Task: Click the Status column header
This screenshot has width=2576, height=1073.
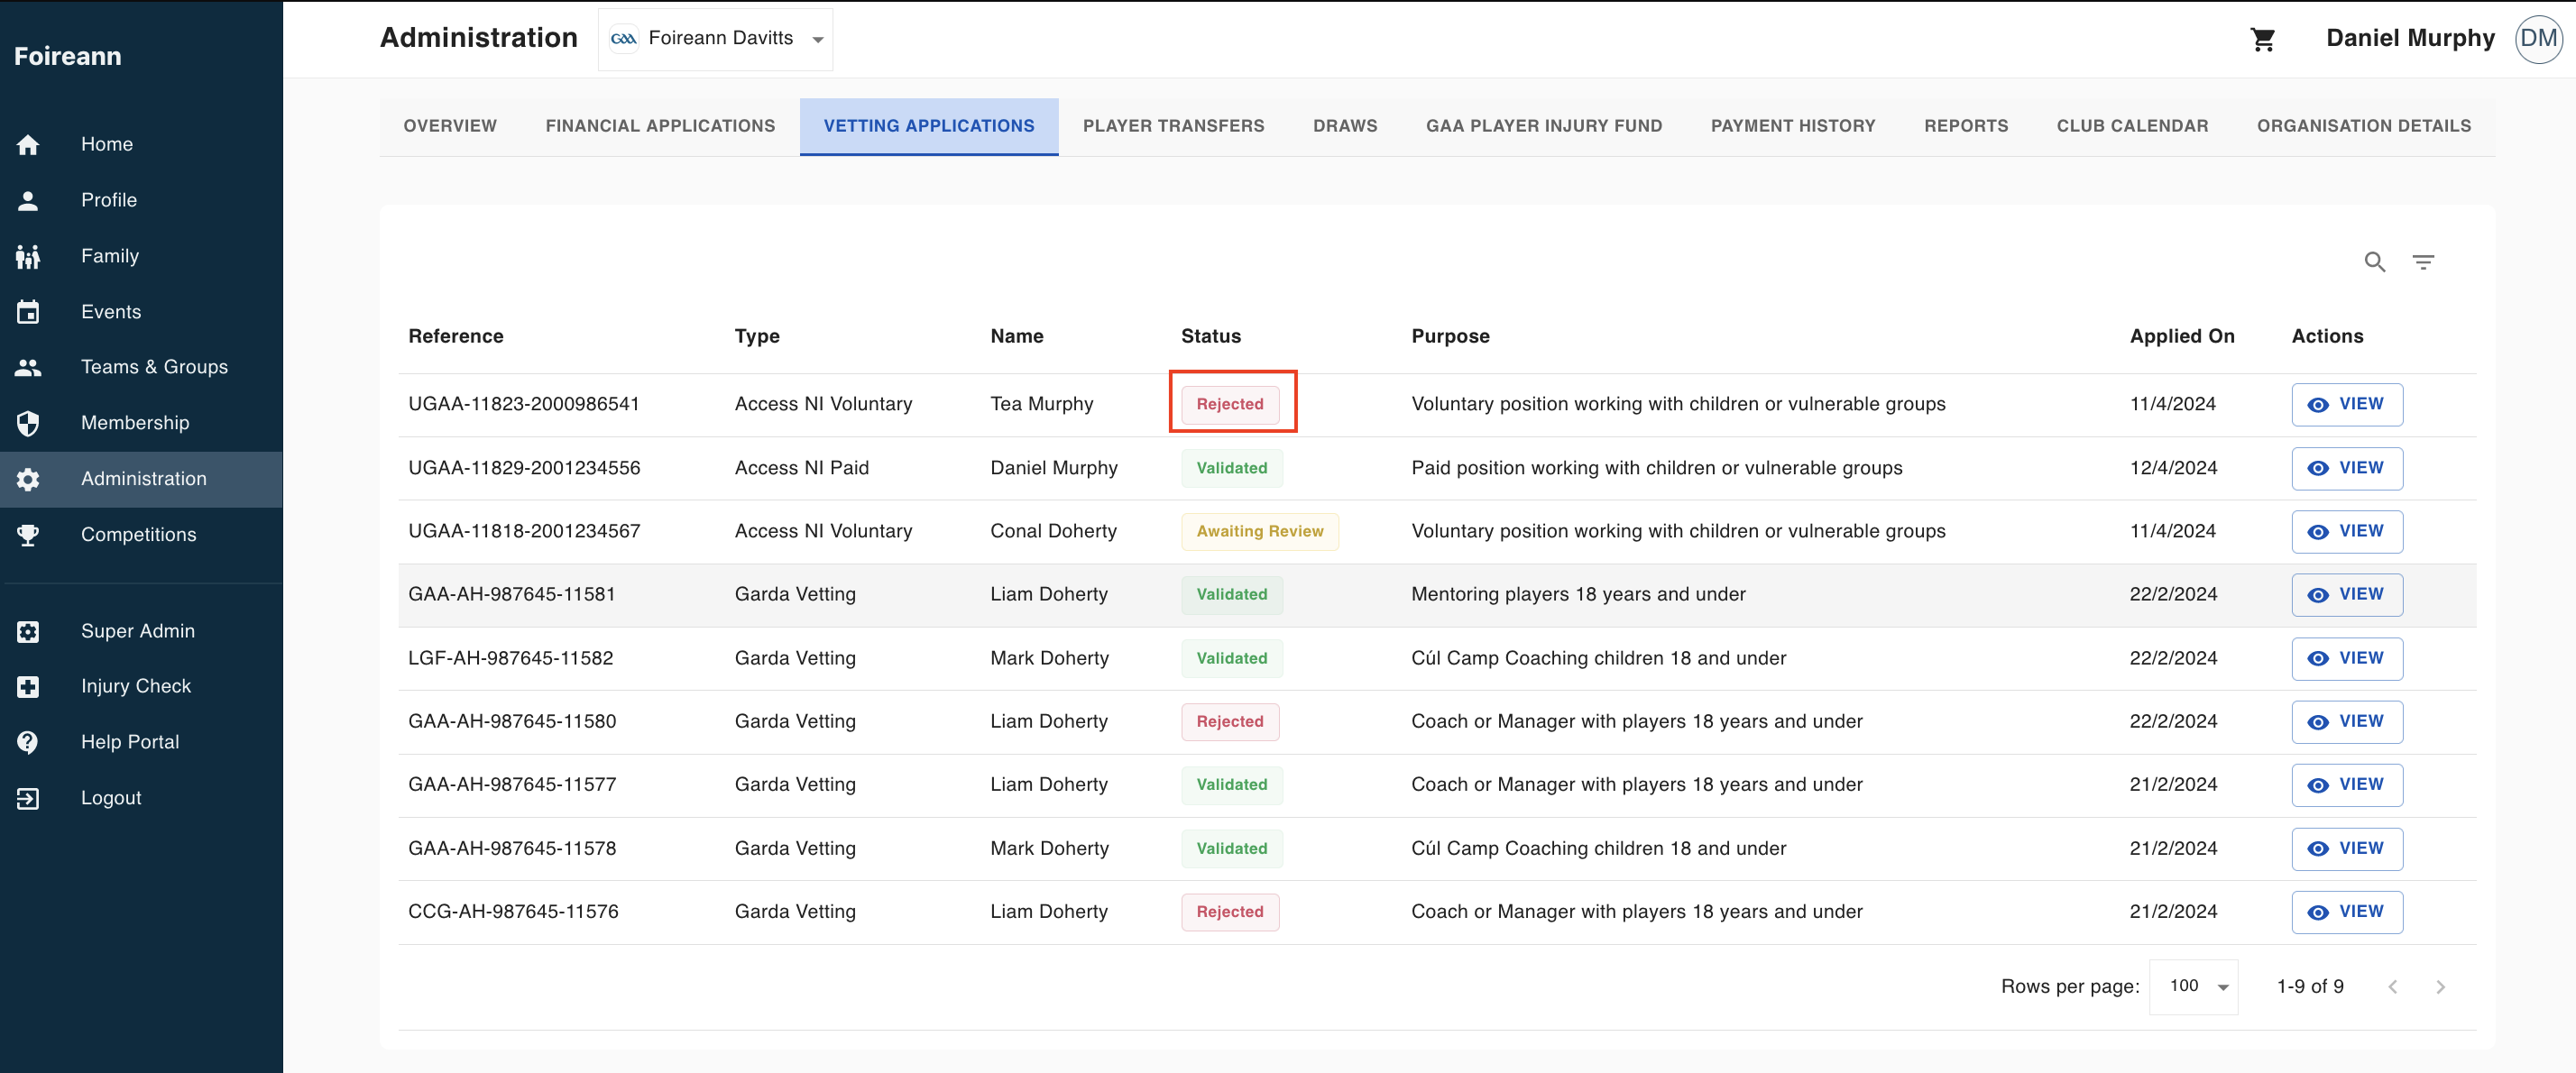Action: 1210,336
